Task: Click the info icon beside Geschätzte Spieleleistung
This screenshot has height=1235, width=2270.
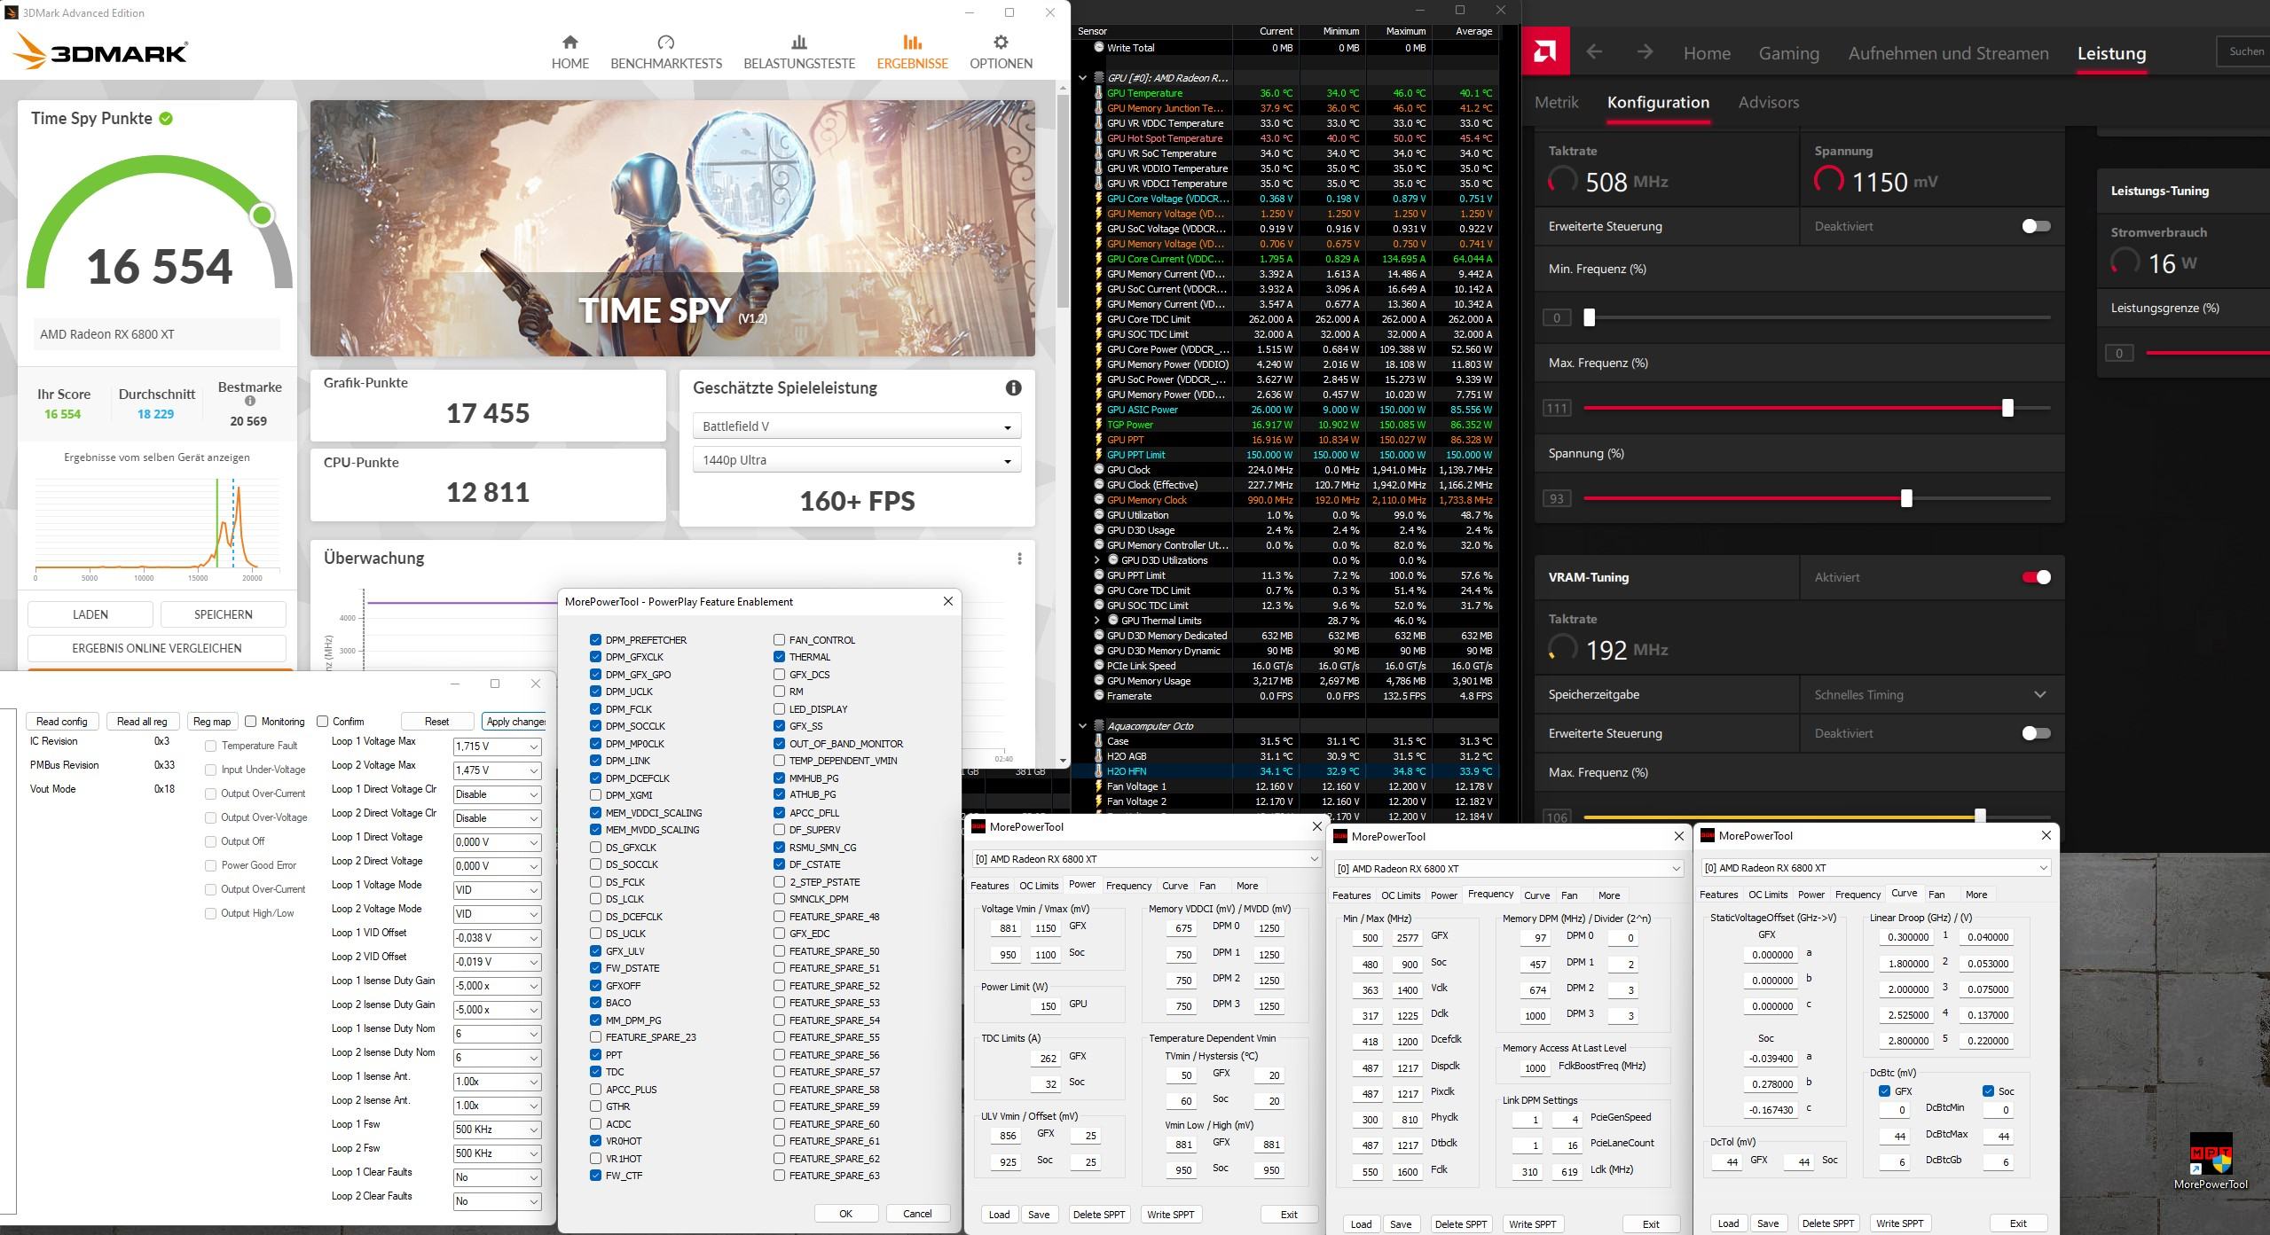Action: [1013, 387]
